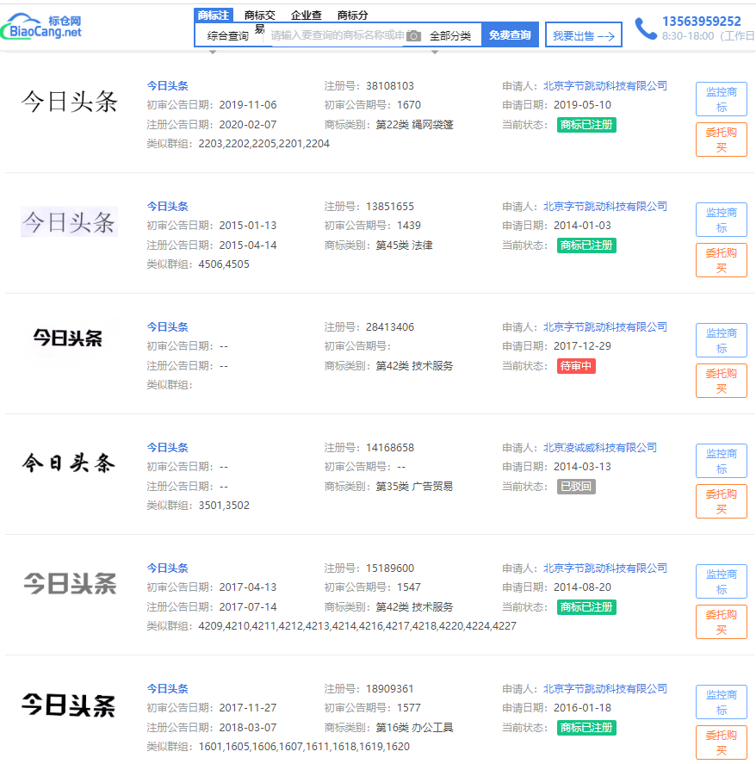Open 今日头条 title link above 初审公告日期 2017-11-27
This screenshot has height=764, width=756.
[x=168, y=688]
